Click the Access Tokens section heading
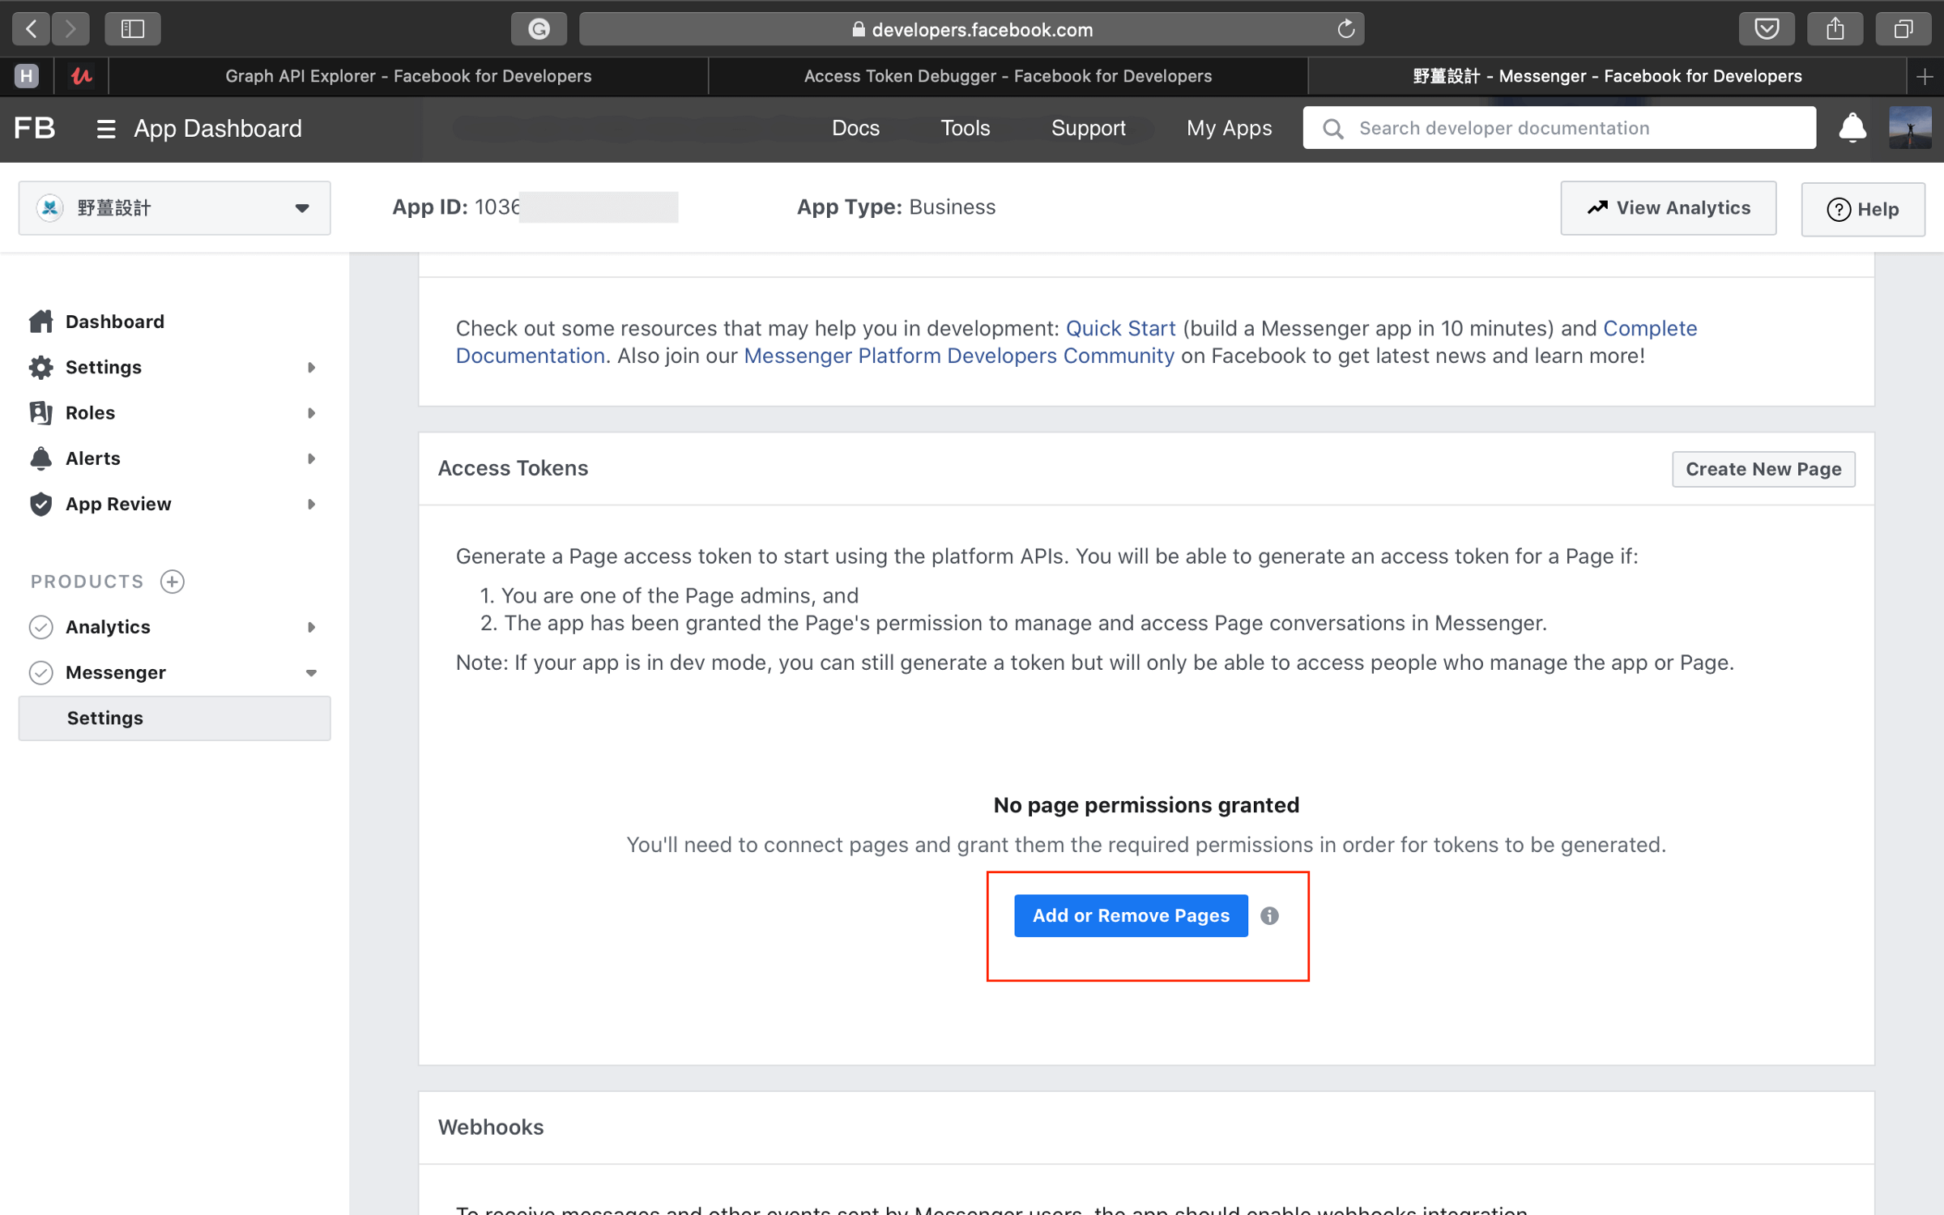Viewport: 1944px width, 1215px height. coord(513,468)
